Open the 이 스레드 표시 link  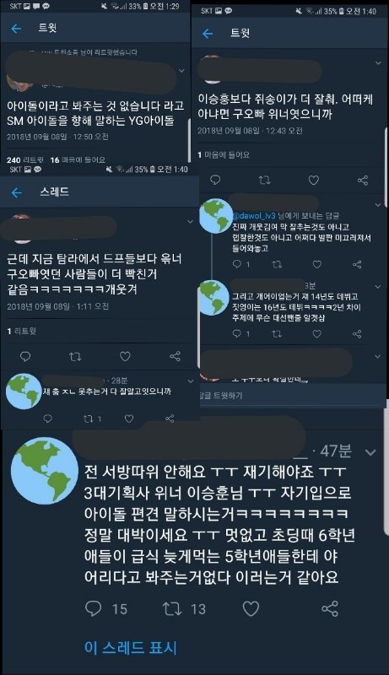131,647
